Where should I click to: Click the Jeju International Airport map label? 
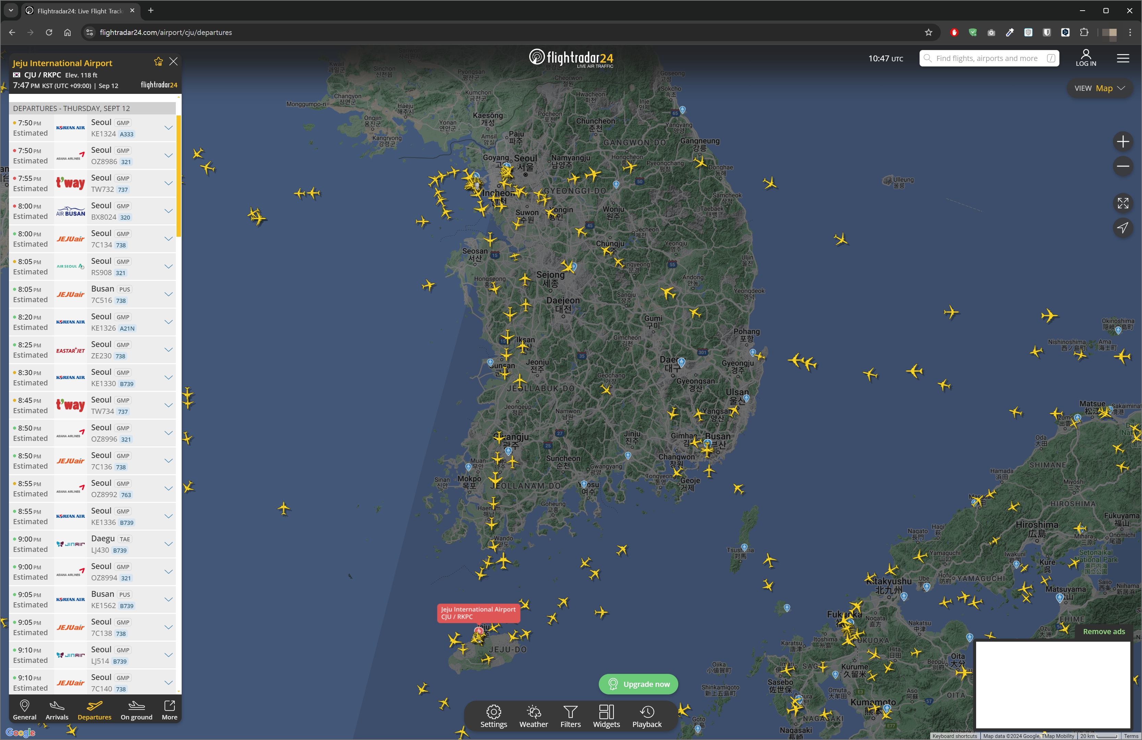[x=478, y=613]
